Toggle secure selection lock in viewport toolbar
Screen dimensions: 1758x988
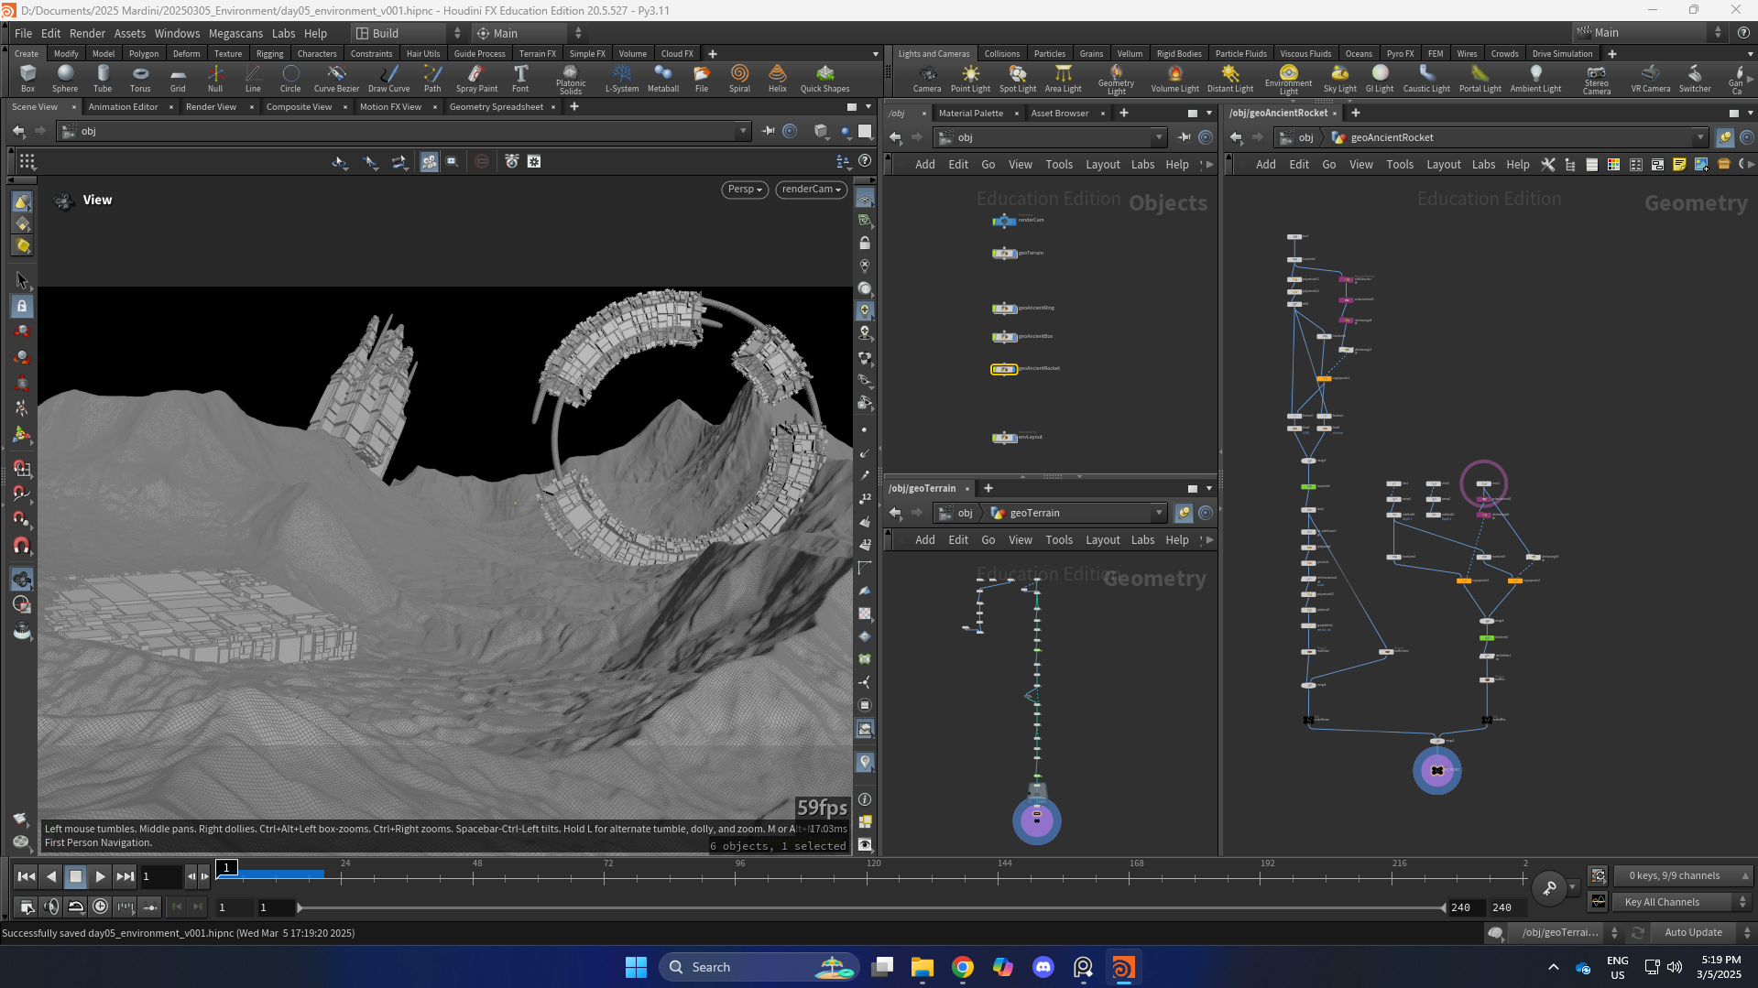pyautogui.click(x=22, y=306)
